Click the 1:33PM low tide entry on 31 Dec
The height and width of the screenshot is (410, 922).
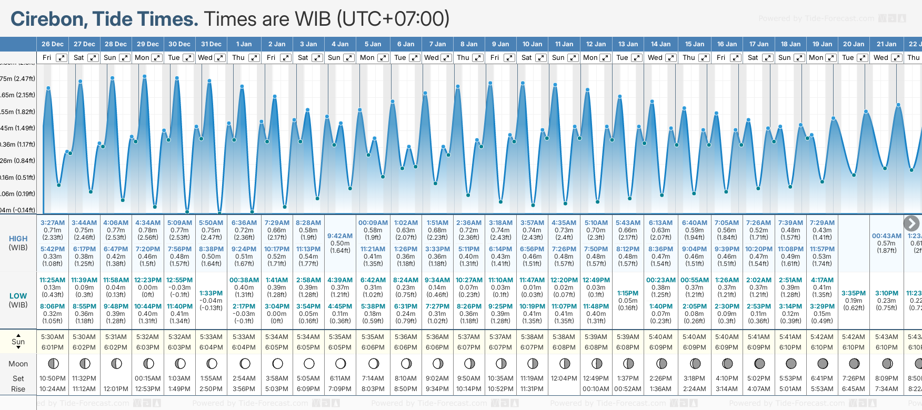[211, 293]
